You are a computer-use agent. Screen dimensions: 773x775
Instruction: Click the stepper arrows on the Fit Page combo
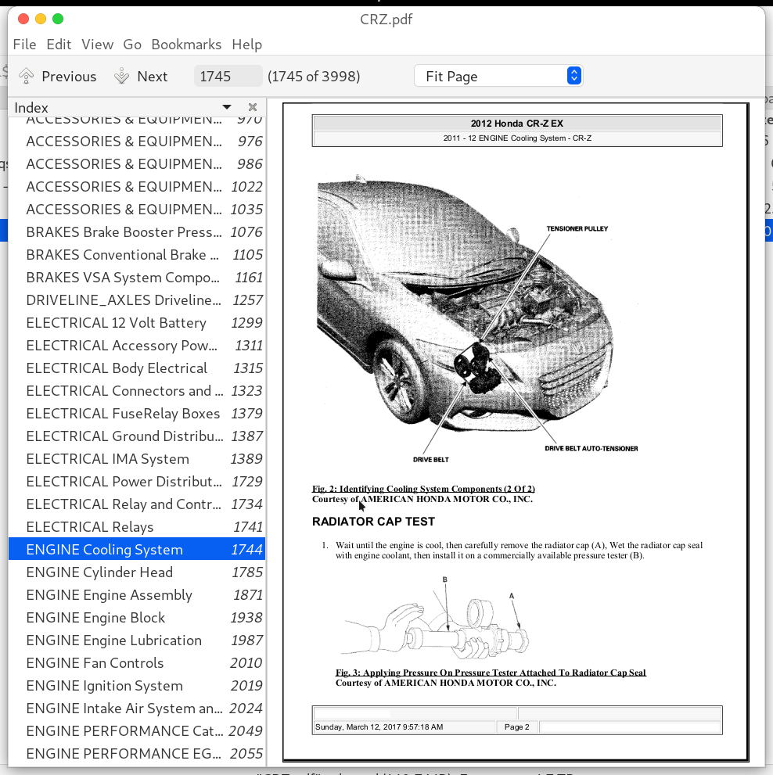[573, 75]
